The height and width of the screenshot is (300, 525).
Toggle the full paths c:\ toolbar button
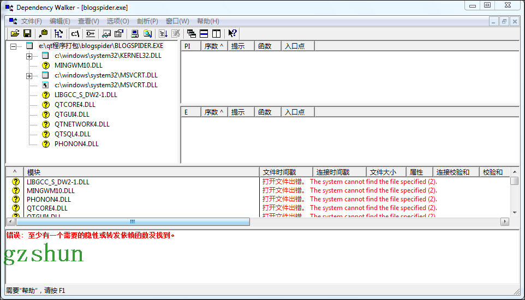(x=75, y=34)
